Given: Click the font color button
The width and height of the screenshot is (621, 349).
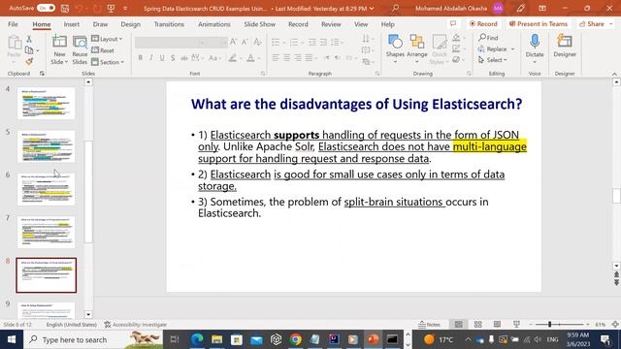Looking at the screenshot, I should coord(250,58).
